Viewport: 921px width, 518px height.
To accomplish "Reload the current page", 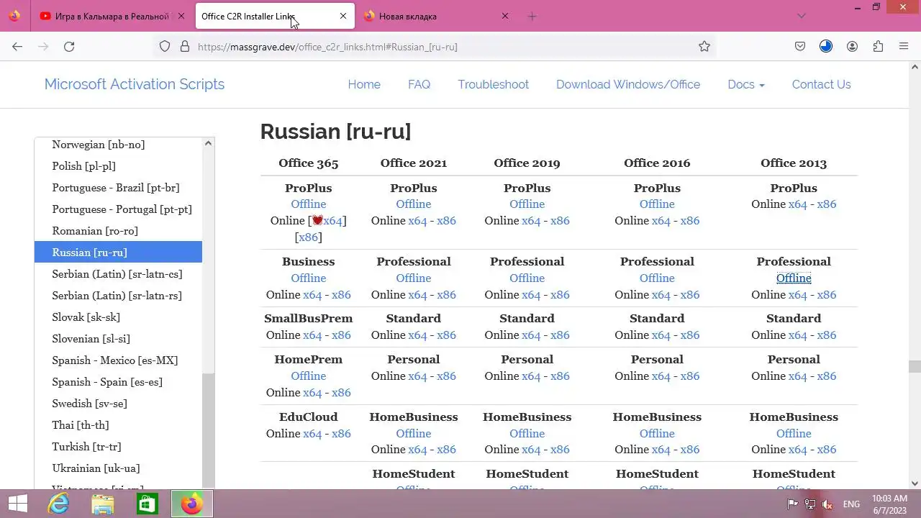I will pos(69,47).
